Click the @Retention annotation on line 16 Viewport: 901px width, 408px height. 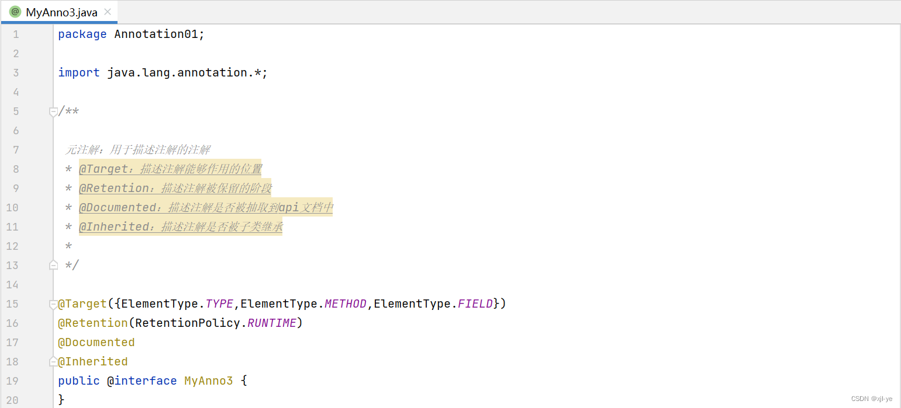[93, 323]
